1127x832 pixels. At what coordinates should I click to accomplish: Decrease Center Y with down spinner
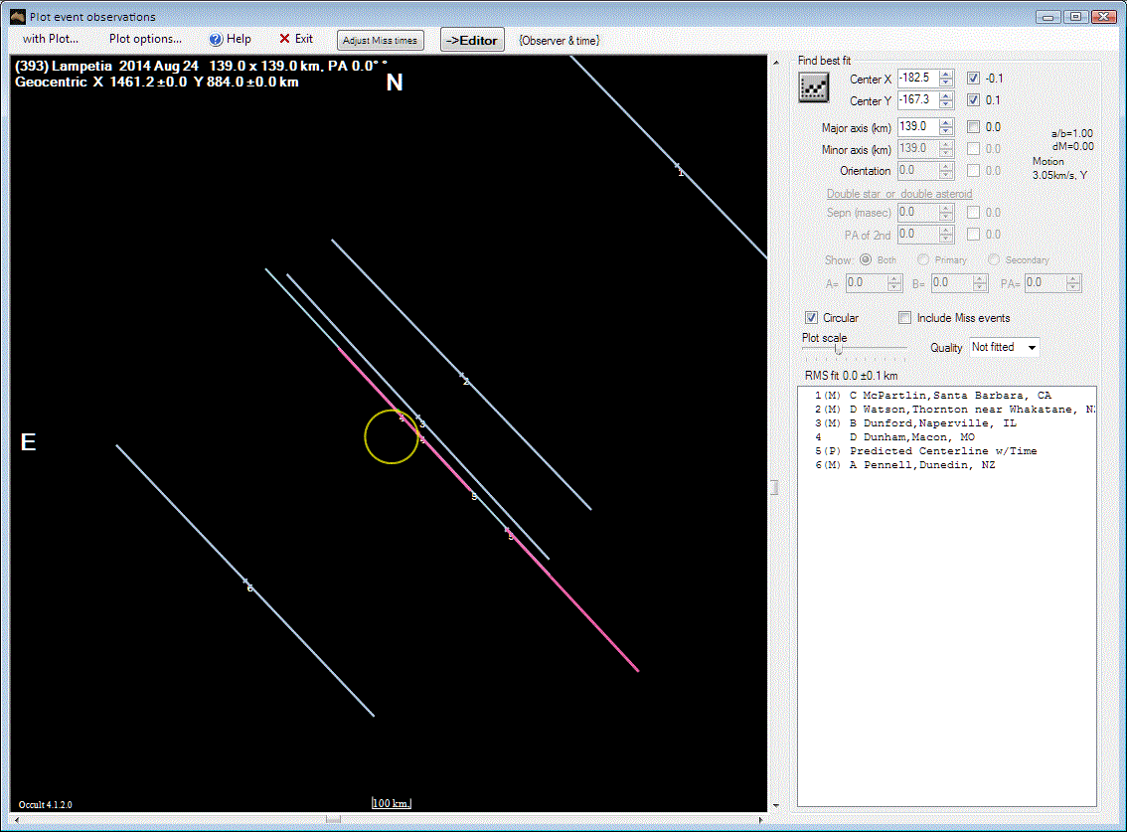(946, 104)
